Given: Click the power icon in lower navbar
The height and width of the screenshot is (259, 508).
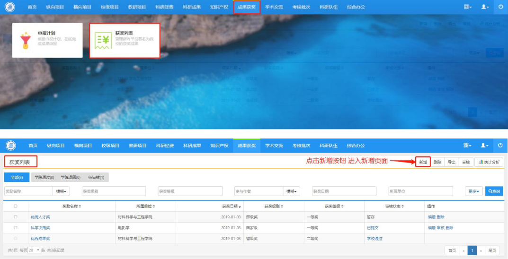Looking at the screenshot, I should pos(500,146).
